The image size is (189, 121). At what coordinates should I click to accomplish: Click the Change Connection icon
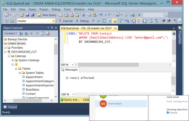tap(12, 21)
